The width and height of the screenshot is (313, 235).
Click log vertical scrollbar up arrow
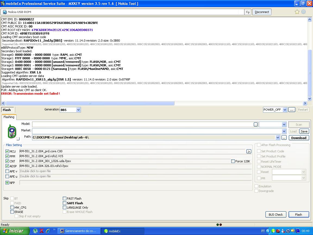tap(310, 19)
